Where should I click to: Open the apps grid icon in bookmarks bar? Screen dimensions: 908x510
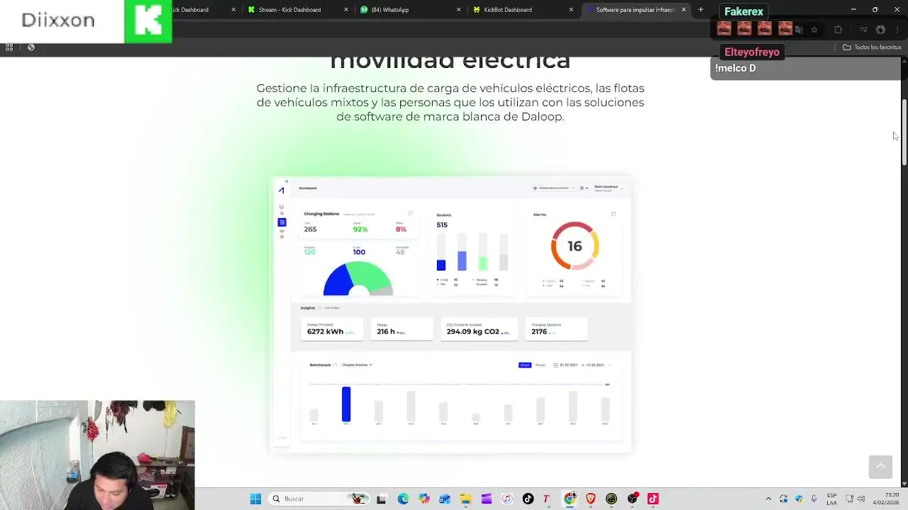click(x=9, y=47)
